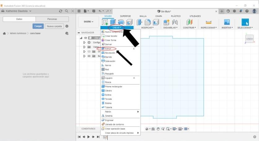Toggle visibility eye of root component
The image size is (259, 141).
tap(86, 38)
